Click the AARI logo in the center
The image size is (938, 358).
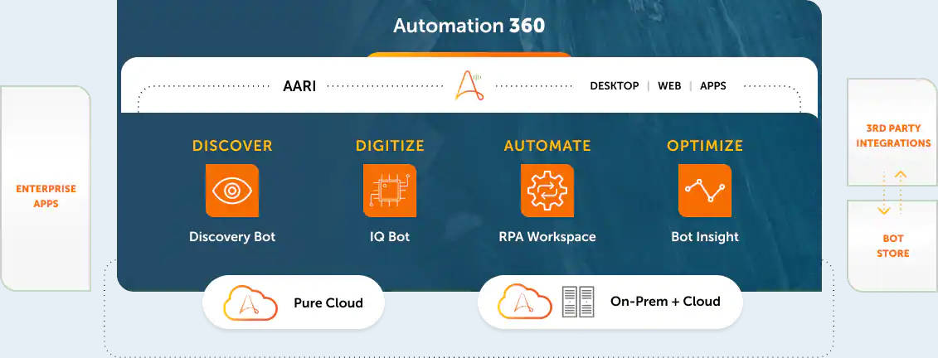tap(469, 85)
